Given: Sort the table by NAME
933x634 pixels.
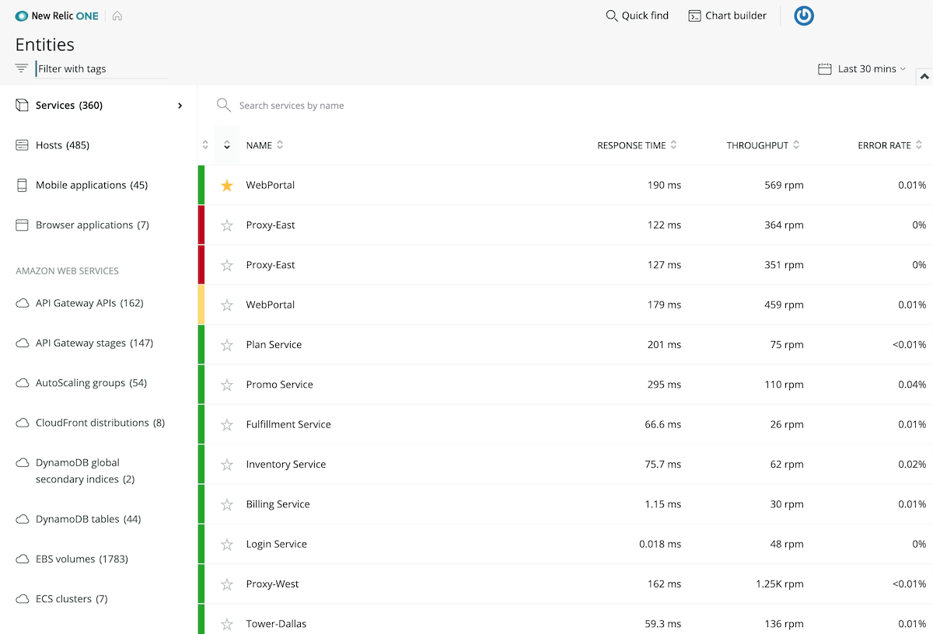Looking at the screenshot, I should click(x=264, y=145).
